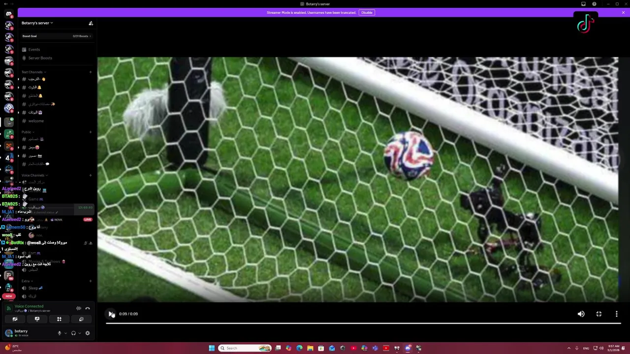Image resolution: width=630 pixels, height=354 pixels.
Task: Add a channel to Text Channels
Action: coord(91,72)
